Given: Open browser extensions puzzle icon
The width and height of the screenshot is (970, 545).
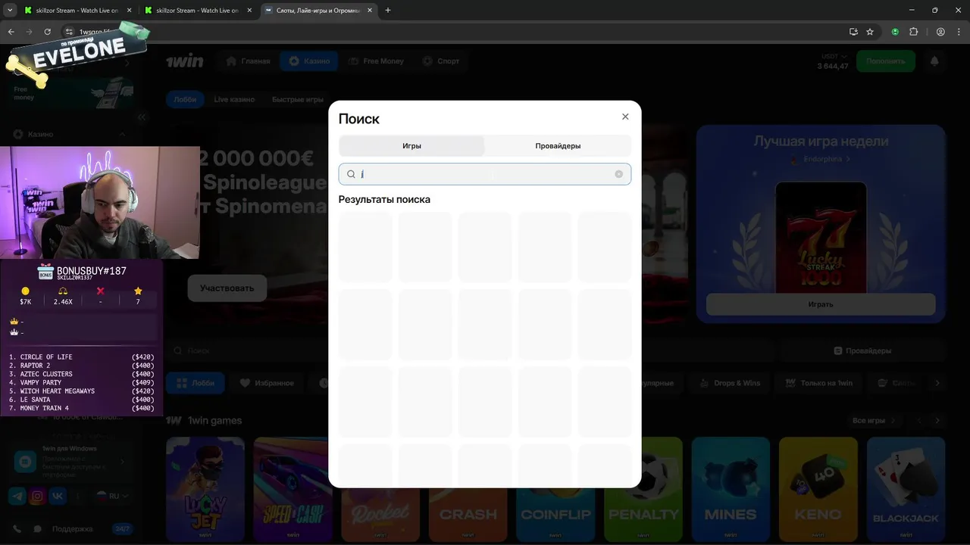Looking at the screenshot, I should (x=913, y=32).
